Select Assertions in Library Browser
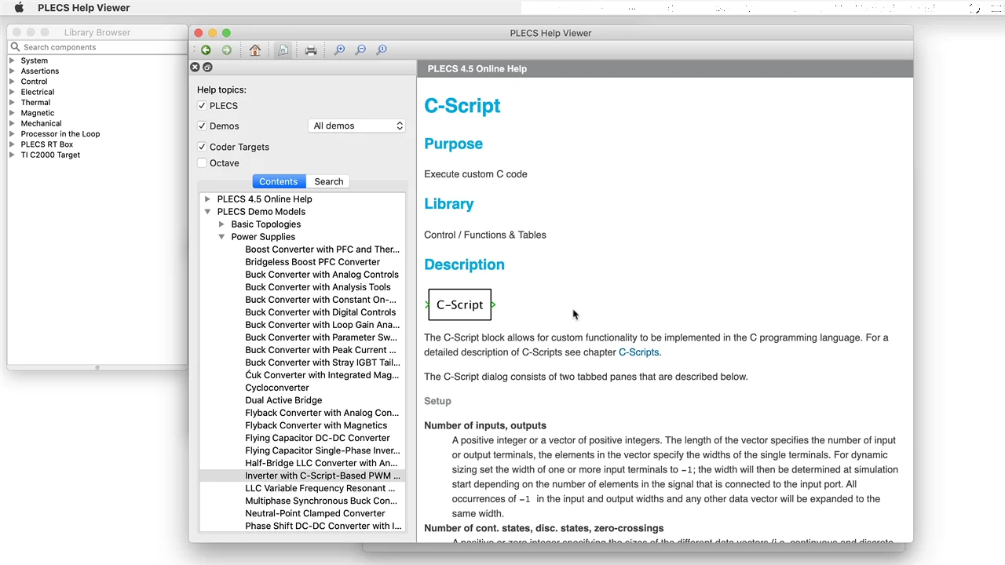Image resolution: width=1005 pixels, height=565 pixels. click(x=40, y=71)
